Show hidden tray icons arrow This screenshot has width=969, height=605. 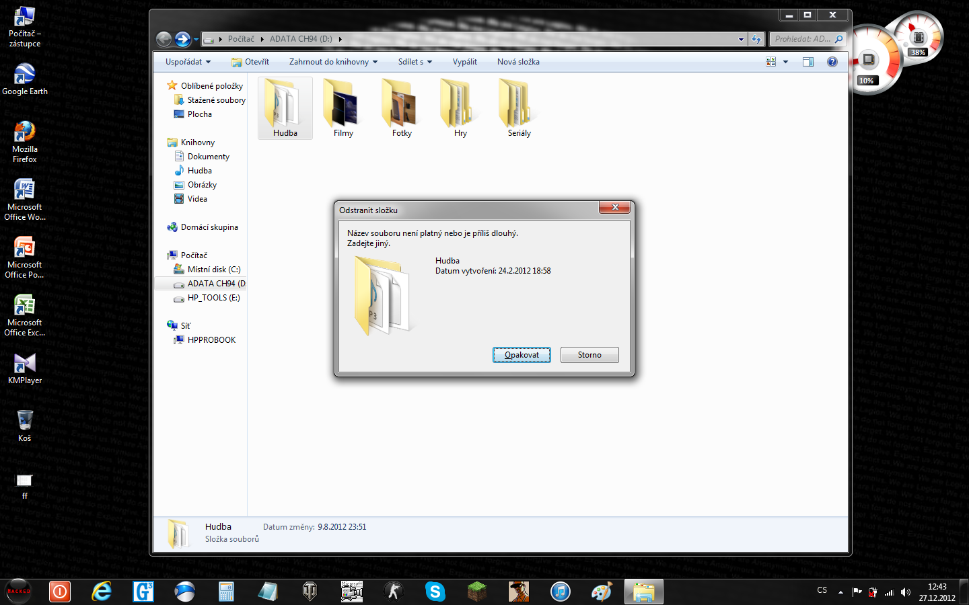pyautogui.click(x=840, y=592)
